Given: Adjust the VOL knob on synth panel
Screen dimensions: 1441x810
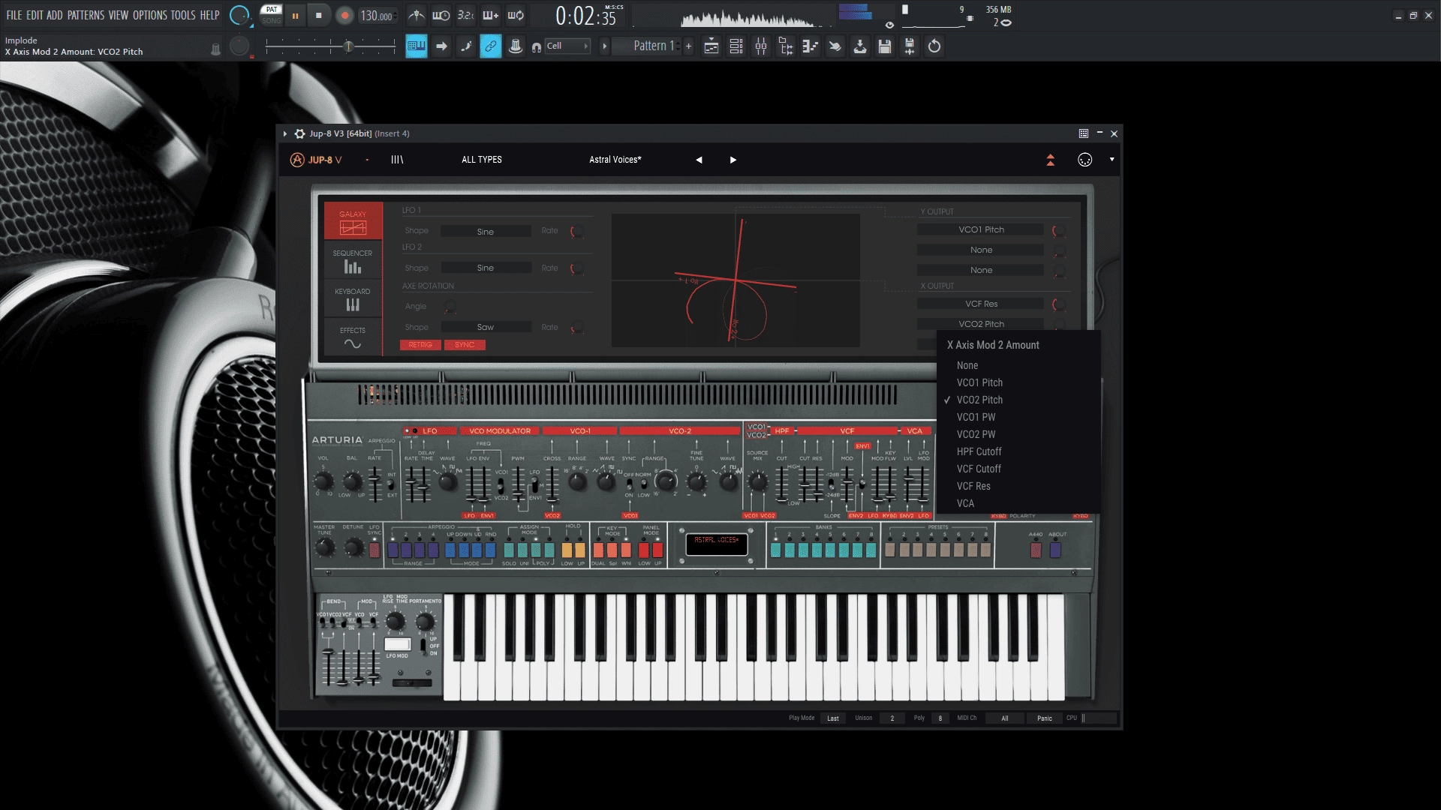Looking at the screenshot, I should coord(323,481).
